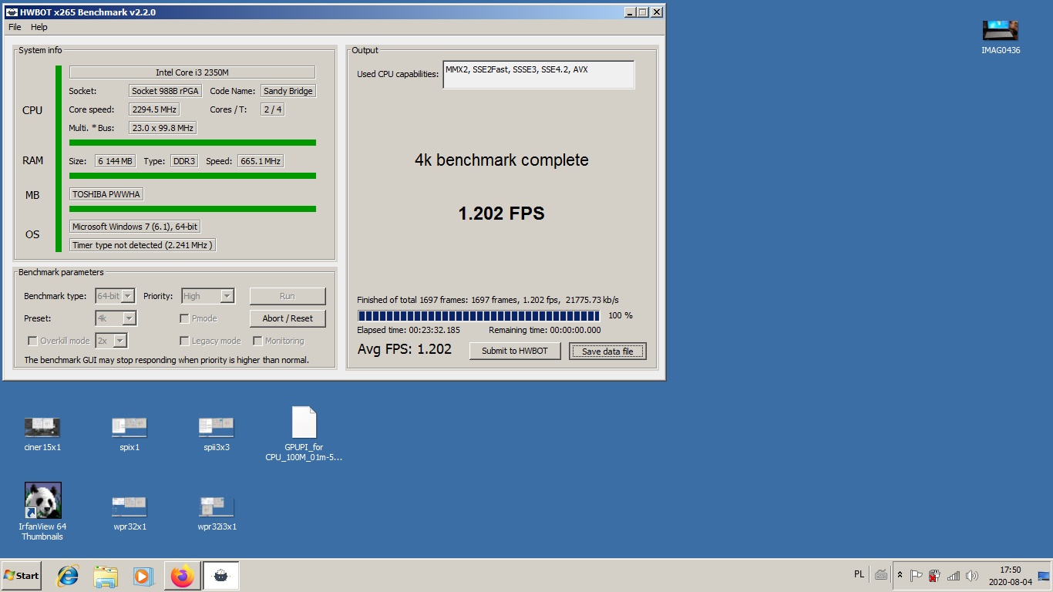Open the Action Center flag icon
1053x592 pixels.
[916, 575]
